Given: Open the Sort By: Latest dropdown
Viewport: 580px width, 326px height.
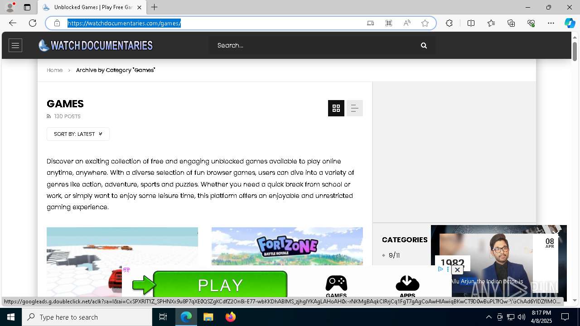Looking at the screenshot, I should [78, 134].
